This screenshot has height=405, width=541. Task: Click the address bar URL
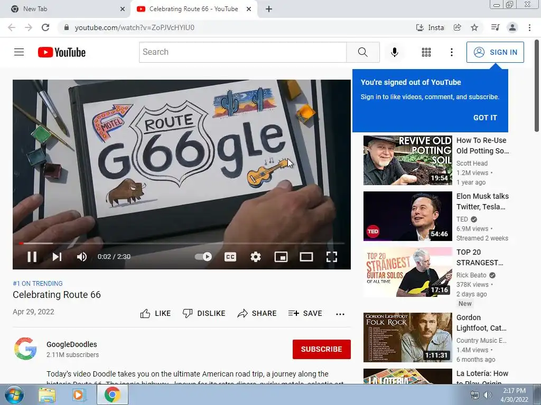pos(135,27)
